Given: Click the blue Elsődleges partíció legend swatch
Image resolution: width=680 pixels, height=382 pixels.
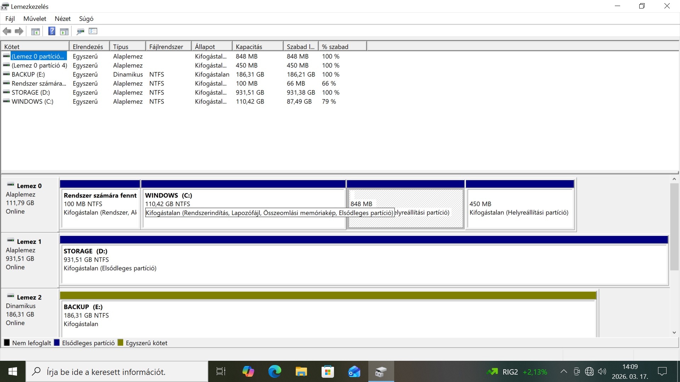Looking at the screenshot, I should click(57, 343).
